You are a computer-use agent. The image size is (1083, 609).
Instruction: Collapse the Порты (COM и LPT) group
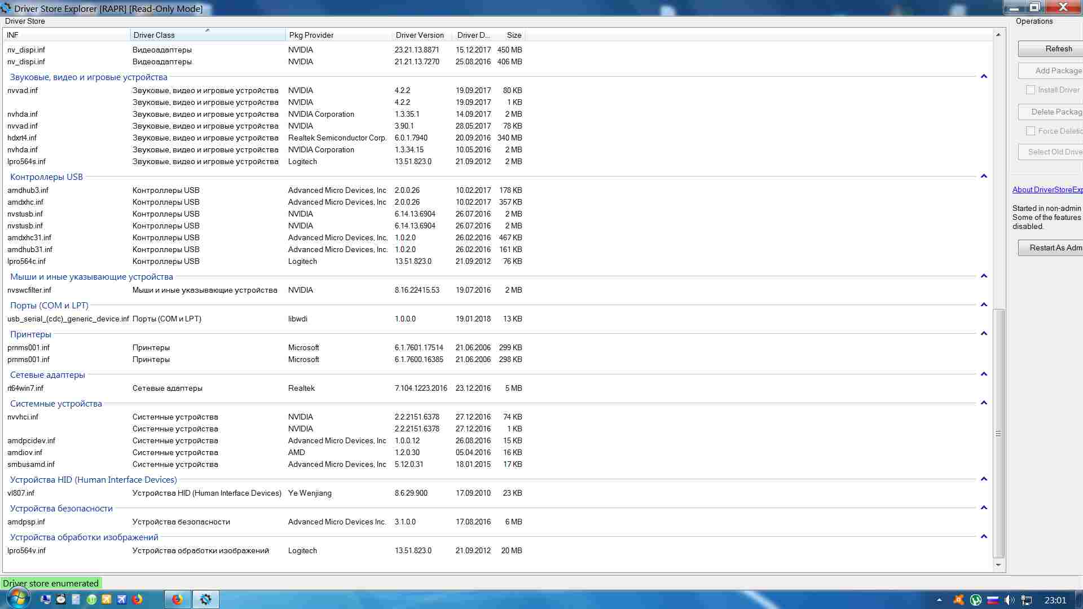(984, 305)
